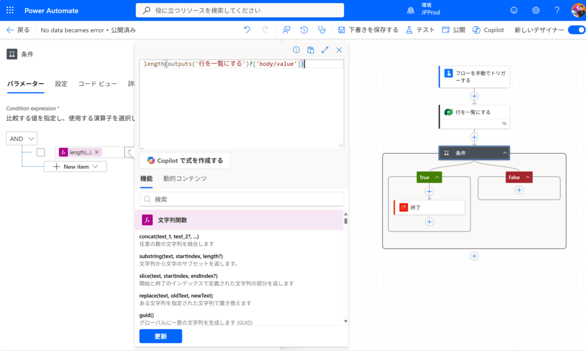586x351 pixels.
Task: Click the paste clipboard icon in editor
Action: pyautogui.click(x=311, y=50)
